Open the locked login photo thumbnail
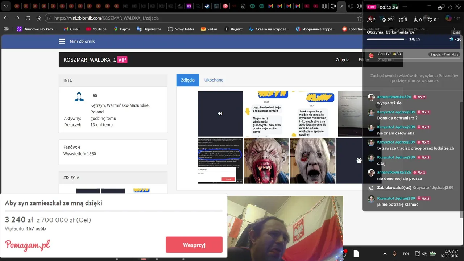The image size is (464, 261). [220, 113]
